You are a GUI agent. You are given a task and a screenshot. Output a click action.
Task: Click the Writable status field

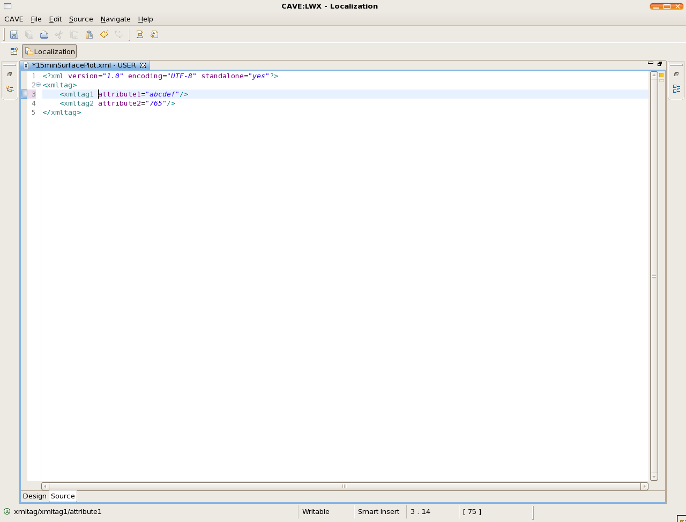tap(316, 512)
